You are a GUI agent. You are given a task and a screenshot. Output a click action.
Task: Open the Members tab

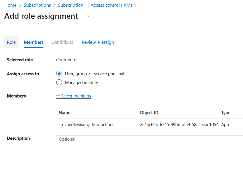[x=34, y=42]
